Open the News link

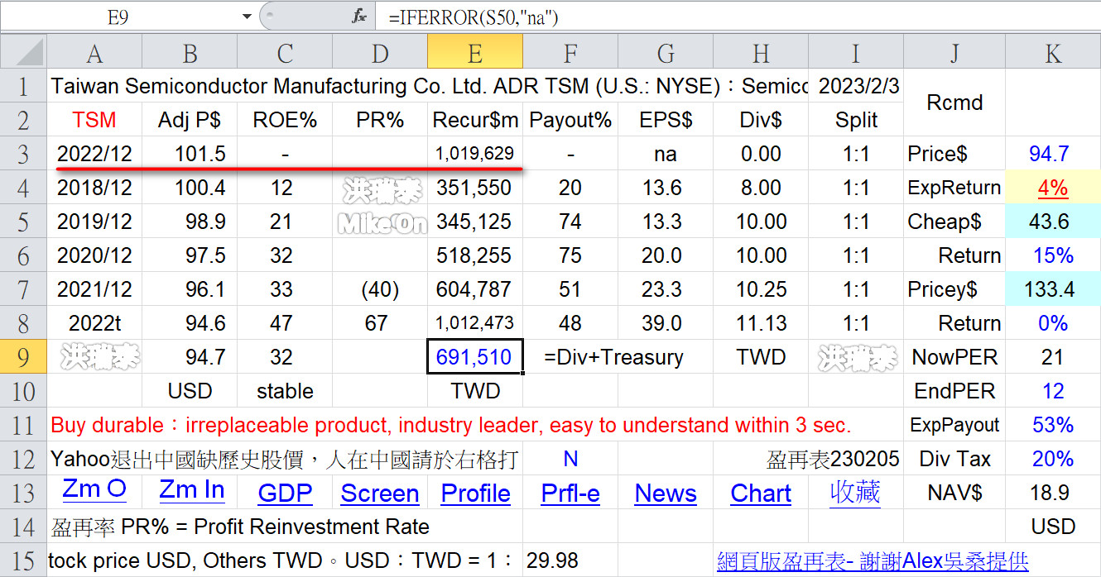tap(666, 494)
